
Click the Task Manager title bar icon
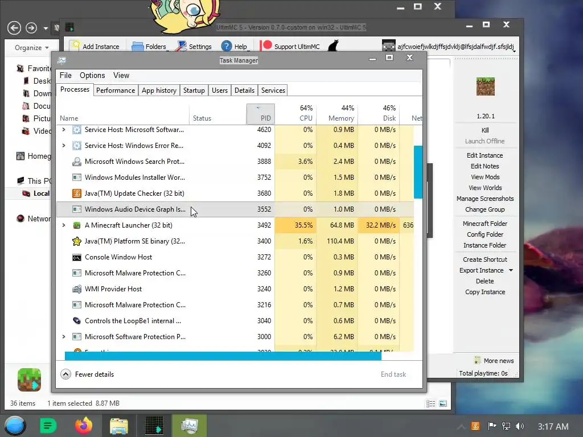62,60
